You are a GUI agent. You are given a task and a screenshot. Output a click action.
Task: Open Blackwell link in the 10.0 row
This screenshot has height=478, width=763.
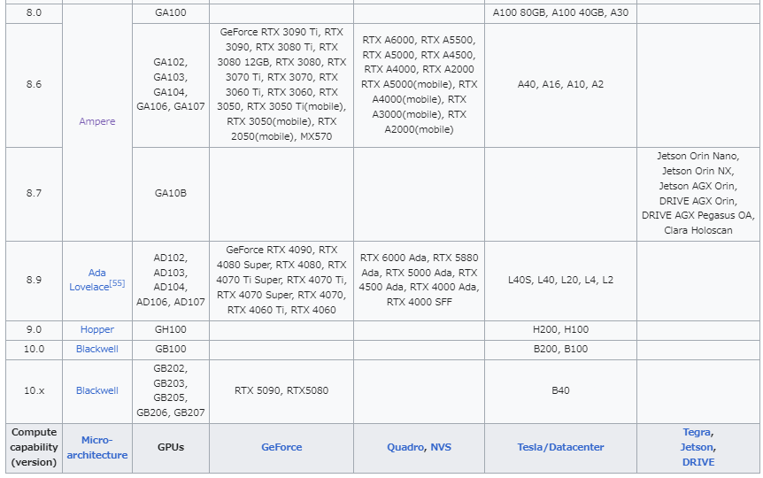tap(96, 349)
